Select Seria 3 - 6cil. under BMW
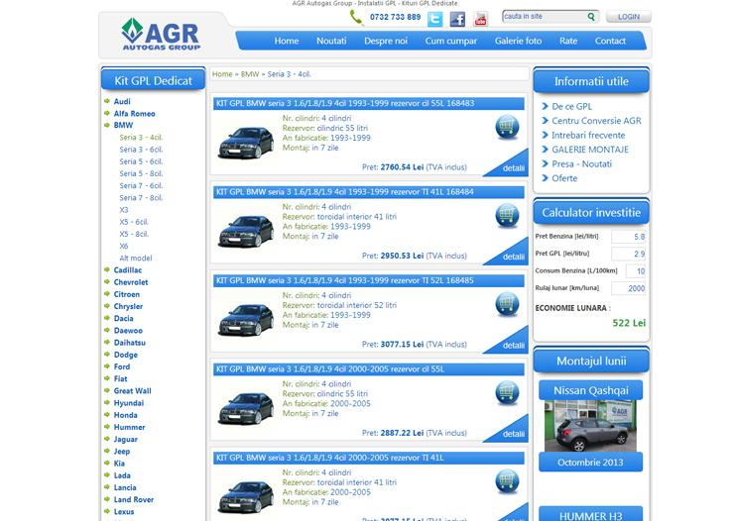This screenshot has height=521, width=734. (x=141, y=150)
